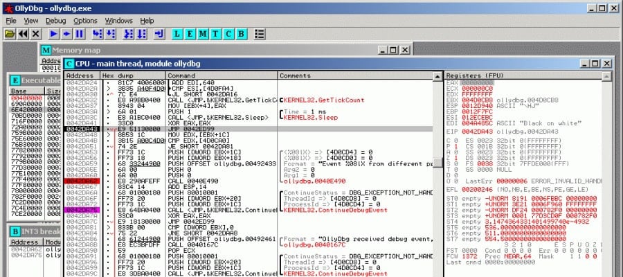Click the Address column header in CPU
Screen dimensions: 623x277
coord(82,75)
